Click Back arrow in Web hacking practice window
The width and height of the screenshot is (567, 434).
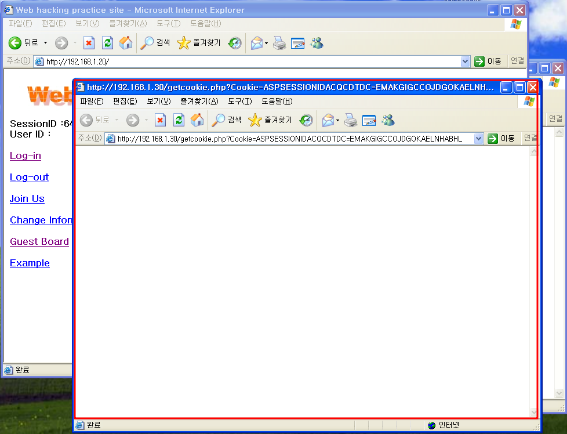(15, 43)
